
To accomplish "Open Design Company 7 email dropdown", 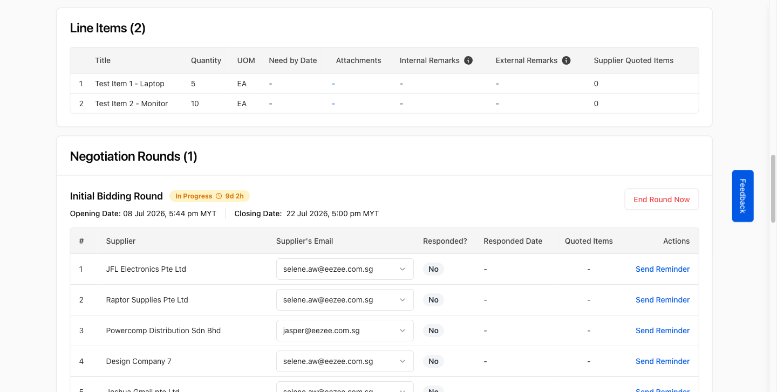I will coord(345,361).
